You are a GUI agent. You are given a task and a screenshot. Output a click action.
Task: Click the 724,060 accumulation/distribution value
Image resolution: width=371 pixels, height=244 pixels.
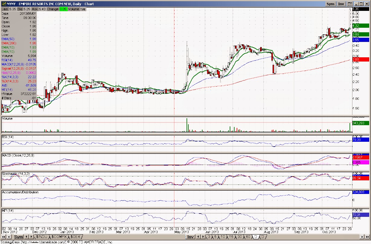click(360, 192)
